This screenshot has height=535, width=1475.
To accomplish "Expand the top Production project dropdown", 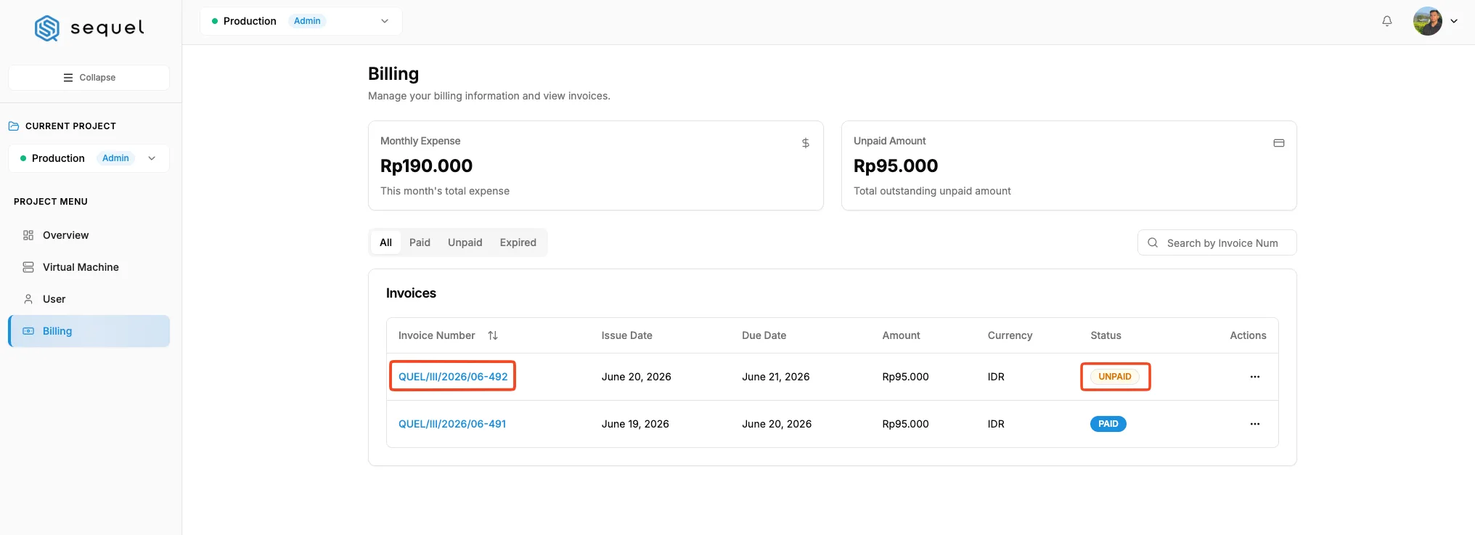I will tap(301, 21).
